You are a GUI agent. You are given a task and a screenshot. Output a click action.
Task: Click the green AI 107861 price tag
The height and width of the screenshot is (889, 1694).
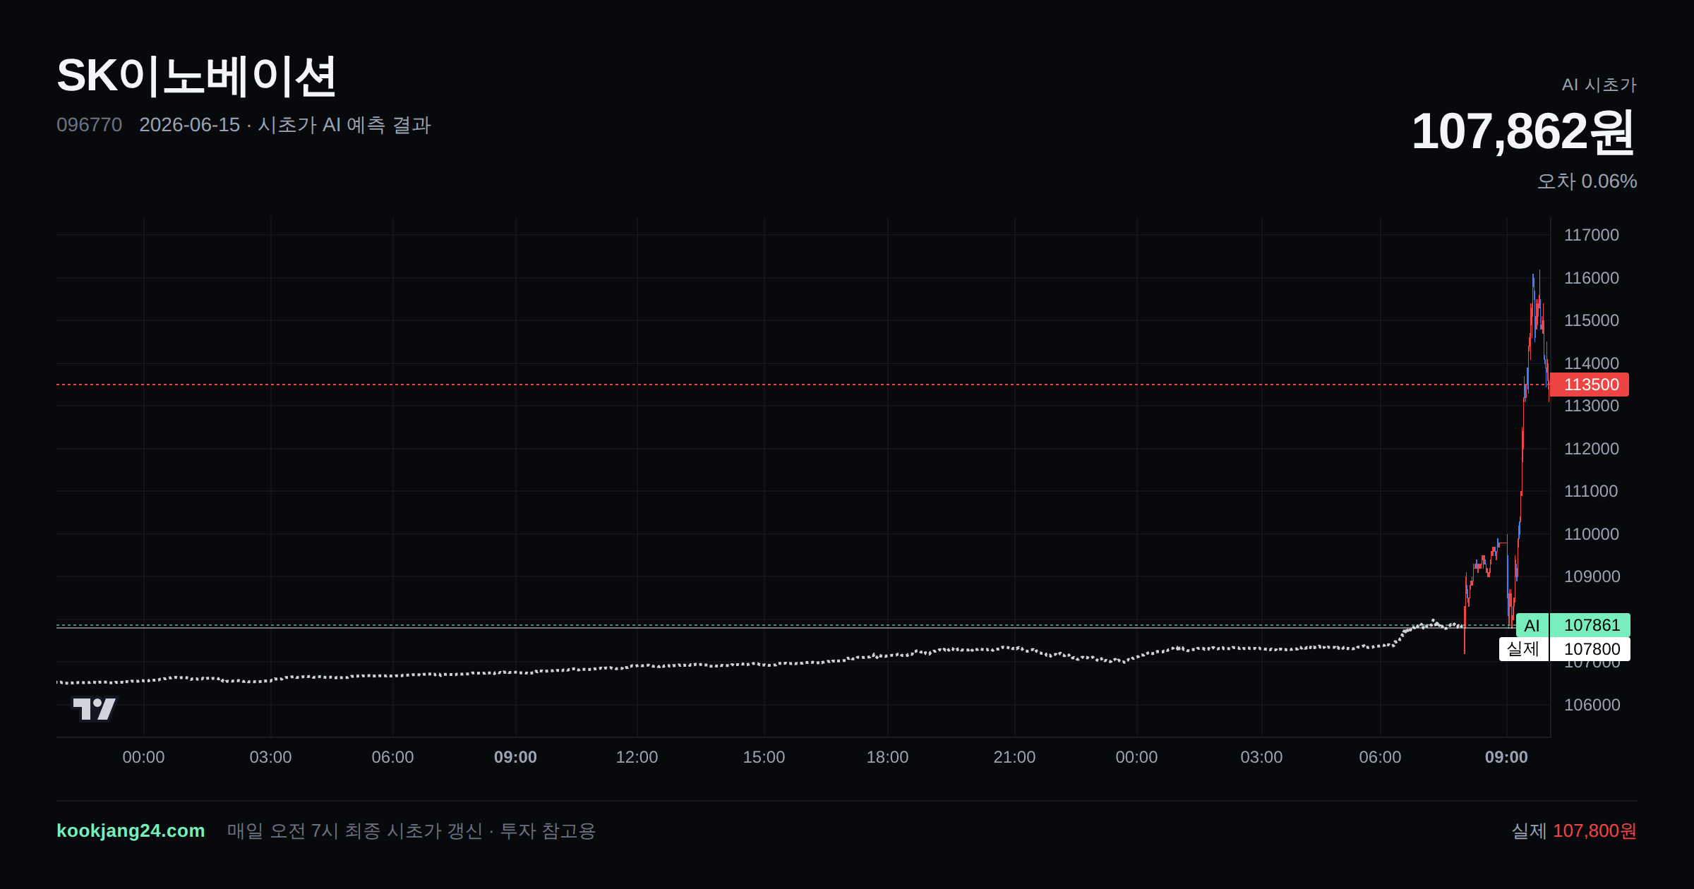point(1573,625)
